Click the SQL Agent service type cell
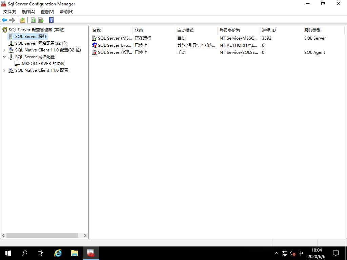The image size is (347, 260). click(x=314, y=52)
